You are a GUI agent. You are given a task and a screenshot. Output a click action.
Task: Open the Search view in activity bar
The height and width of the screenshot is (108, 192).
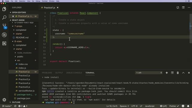coord(4,17)
